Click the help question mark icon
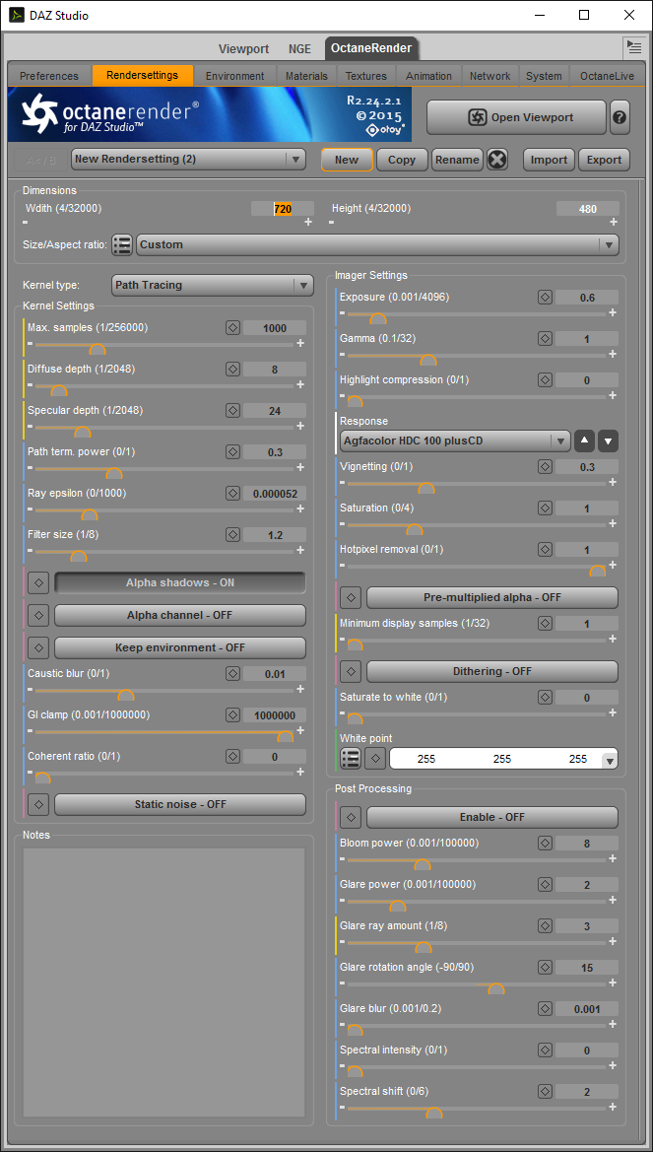Viewport: 653px width, 1152px height. tap(620, 117)
